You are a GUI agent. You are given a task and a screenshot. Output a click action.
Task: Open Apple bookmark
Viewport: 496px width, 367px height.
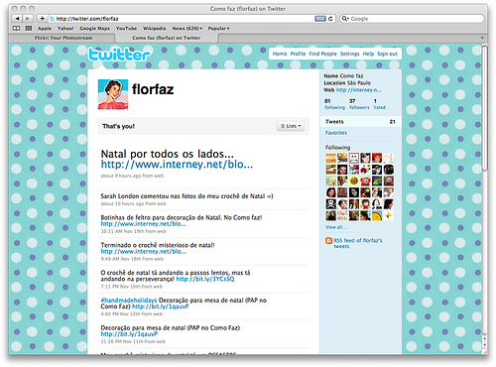pyautogui.click(x=45, y=29)
